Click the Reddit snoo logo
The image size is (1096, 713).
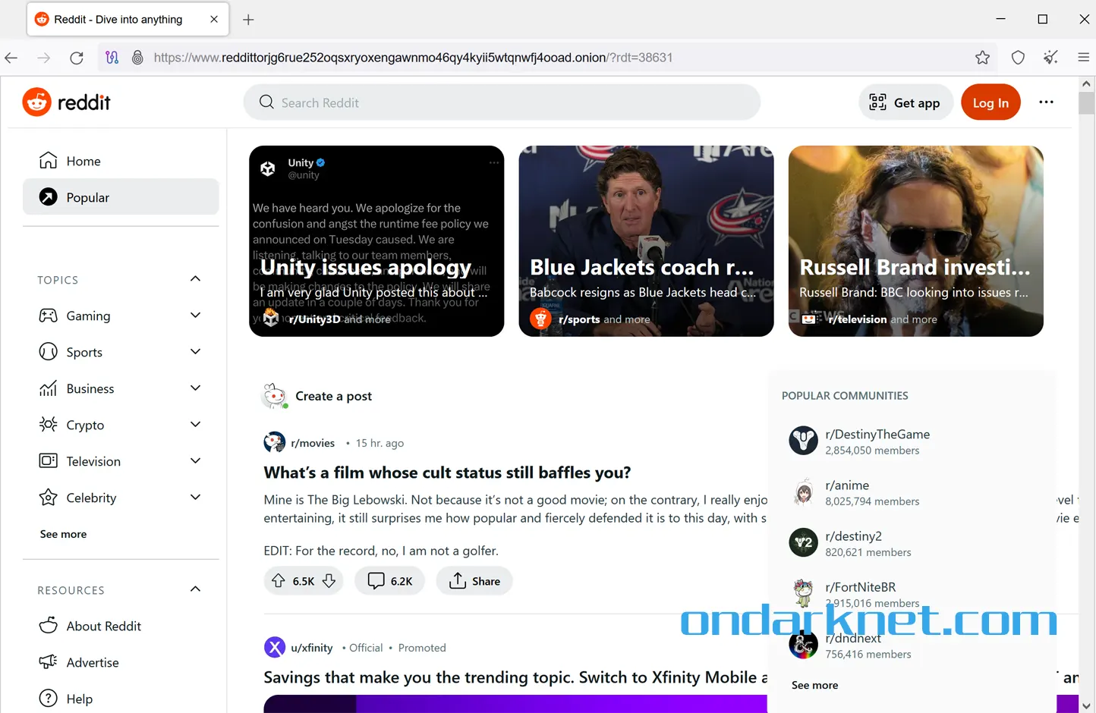pyautogui.click(x=36, y=102)
